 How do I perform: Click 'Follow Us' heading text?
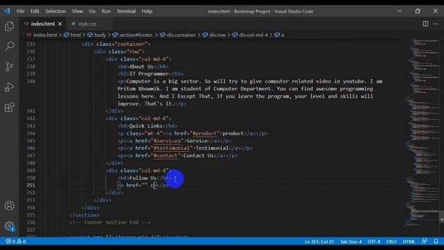143,178
